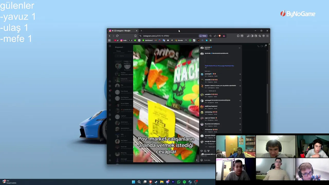Image resolution: width=329 pixels, height=185 pixels.
Task: Reload the Instagram page
Action: (x=117, y=36)
